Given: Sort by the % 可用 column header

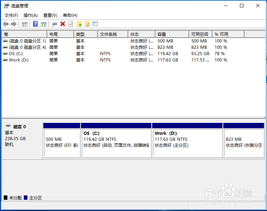Looking at the screenshot, I should pyautogui.click(x=228, y=34).
